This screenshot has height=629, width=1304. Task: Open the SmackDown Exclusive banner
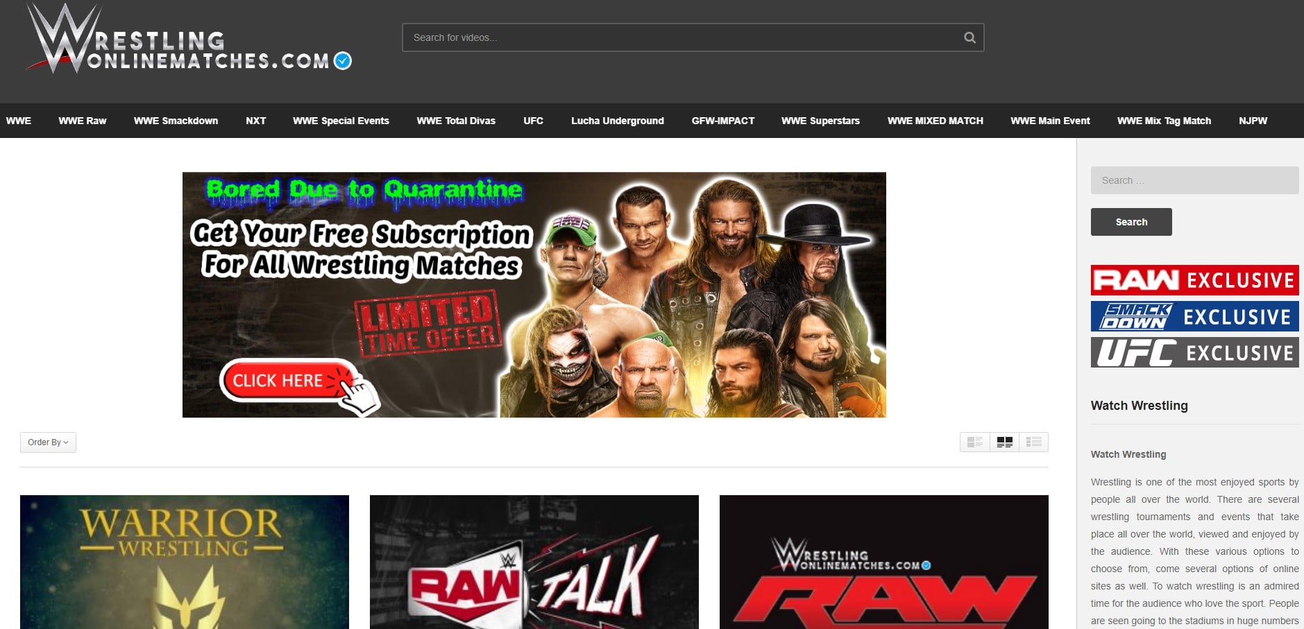1194,316
